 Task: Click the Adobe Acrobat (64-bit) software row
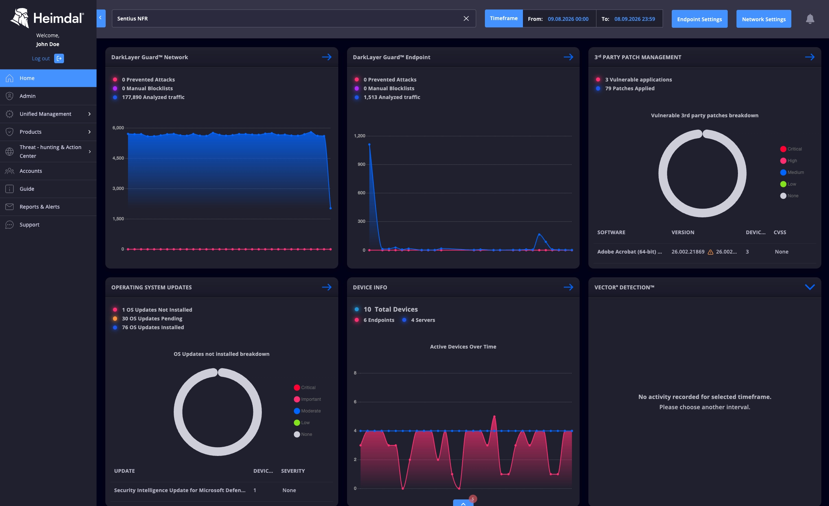pos(705,252)
